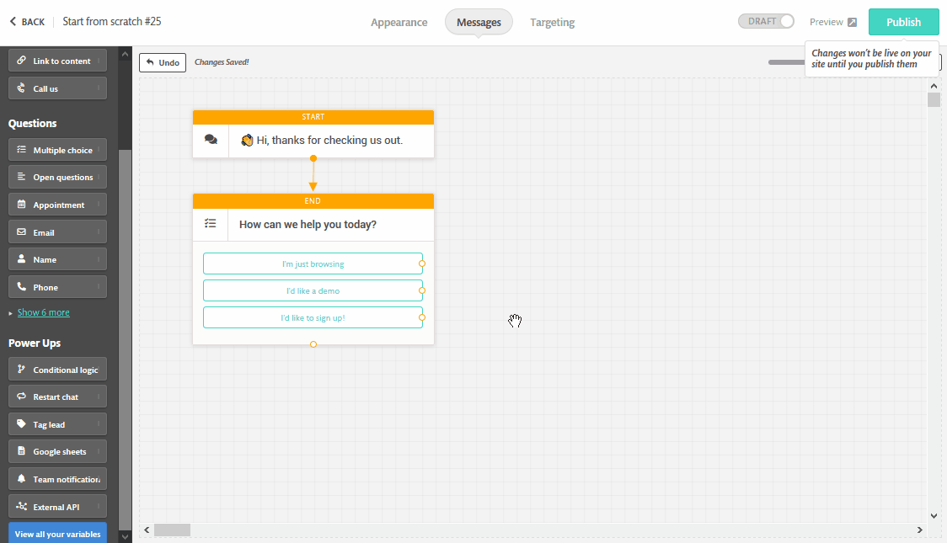Click the How can we help you today? question
947x543 pixels.
coord(308,225)
